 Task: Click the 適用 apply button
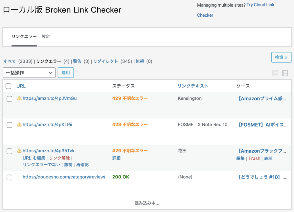pyautogui.click(x=66, y=73)
